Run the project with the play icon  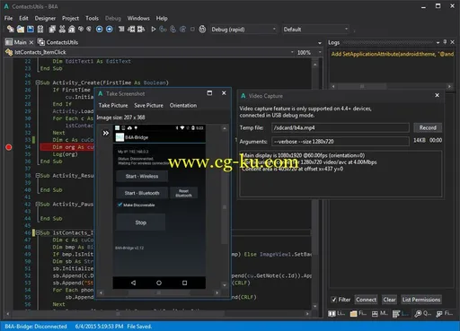point(154,29)
